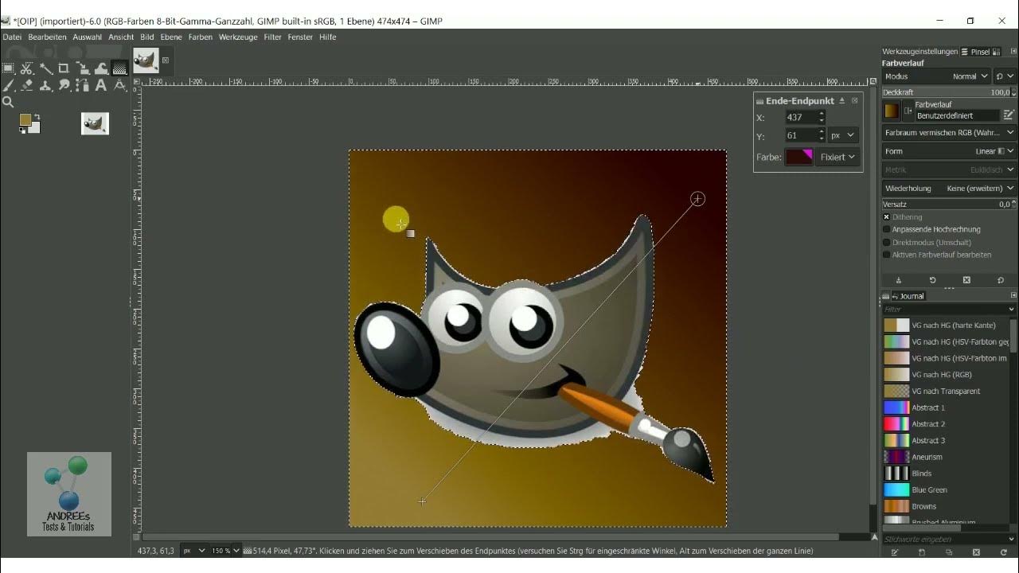
Task: Select the Fuzzy Select magic wand tool
Action: [45, 68]
